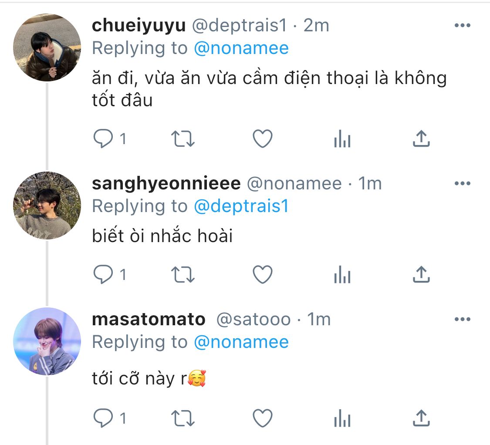
Task: Like chueiyuyu's tweet with heart
Action: pos(263,139)
